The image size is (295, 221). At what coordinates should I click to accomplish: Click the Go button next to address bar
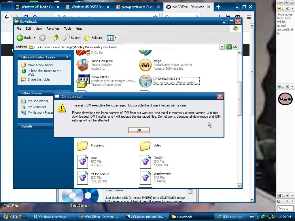pyautogui.click(x=232, y=47)
